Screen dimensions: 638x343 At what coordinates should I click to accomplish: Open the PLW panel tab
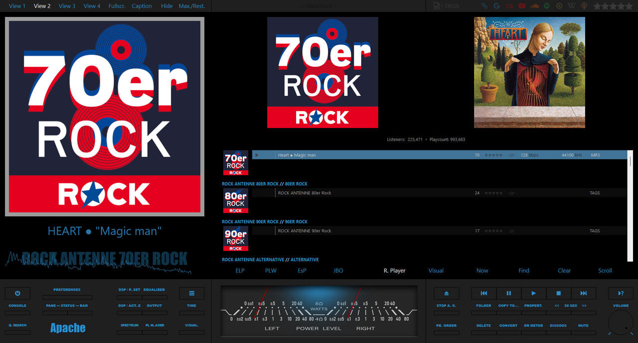[x=271, y=271]
